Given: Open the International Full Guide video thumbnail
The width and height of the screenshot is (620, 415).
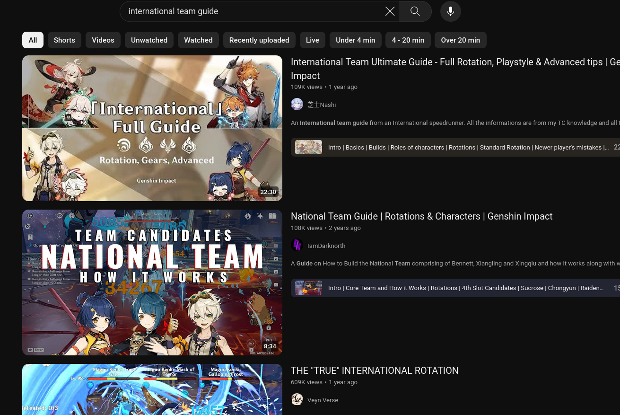Looking at the screenshot, I should click(x=152, y=128).
